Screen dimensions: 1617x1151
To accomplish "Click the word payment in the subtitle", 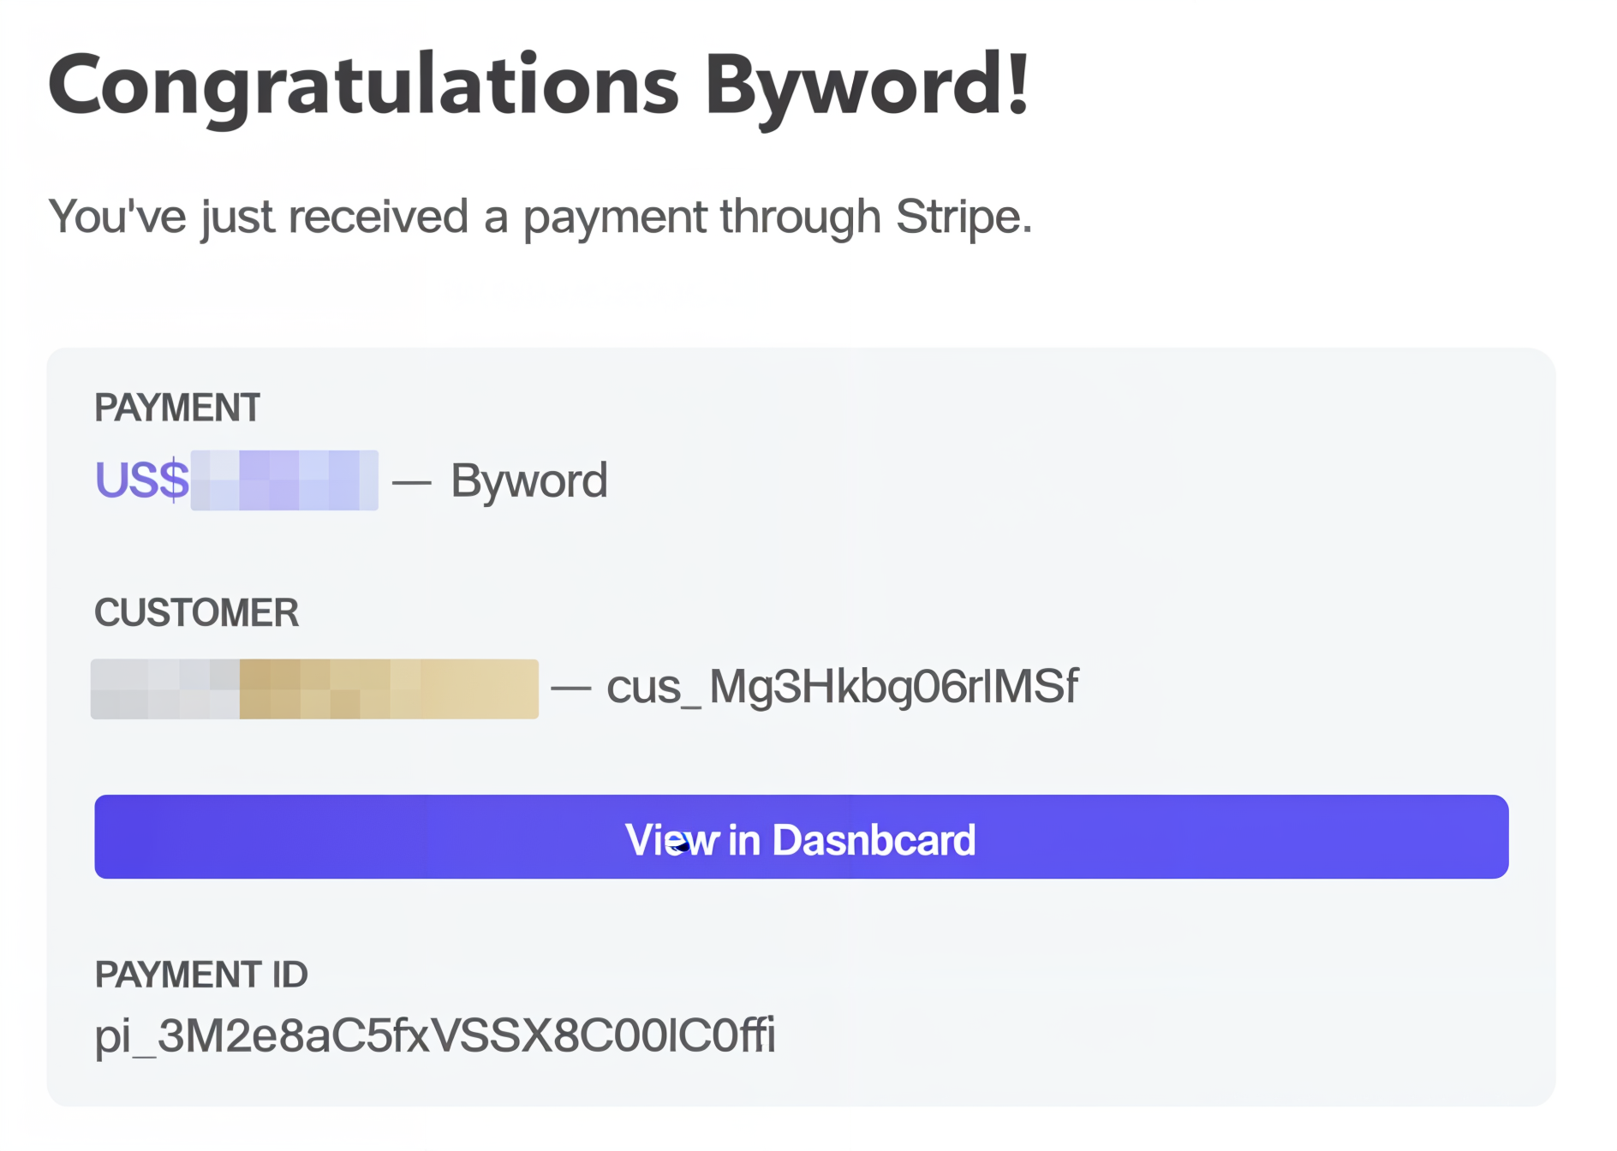I will pos(615,218).
